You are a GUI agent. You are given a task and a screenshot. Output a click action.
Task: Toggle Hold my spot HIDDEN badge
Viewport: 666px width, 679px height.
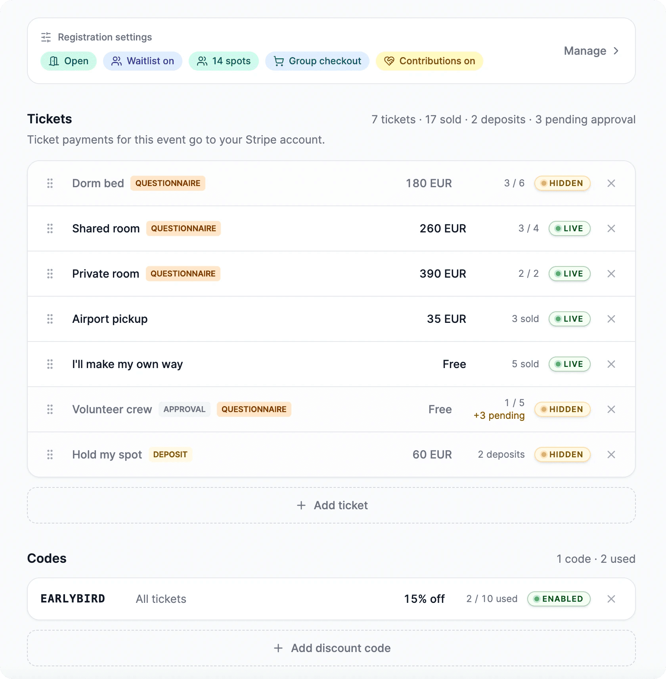click(562, 455)
